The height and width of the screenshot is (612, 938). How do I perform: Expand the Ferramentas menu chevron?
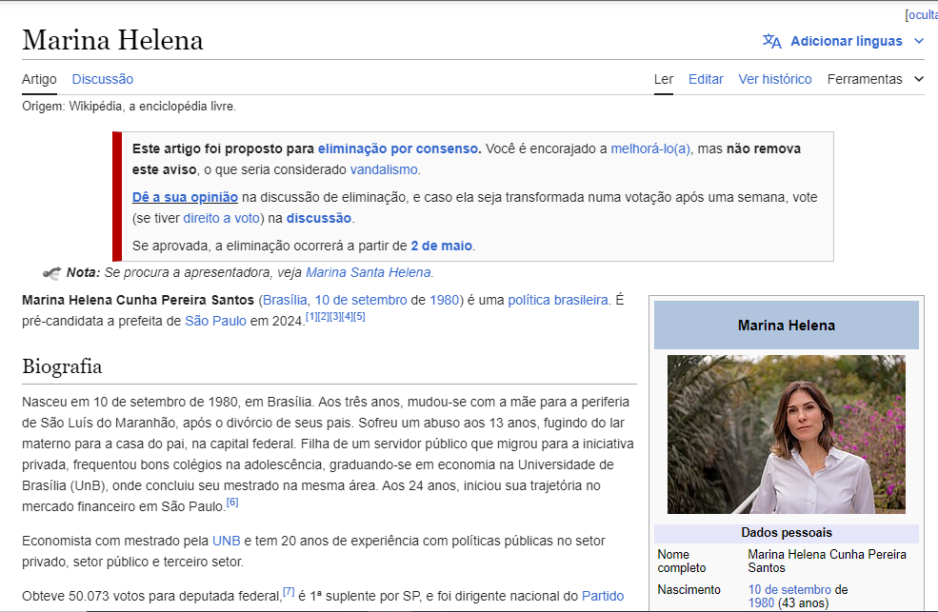920,79
